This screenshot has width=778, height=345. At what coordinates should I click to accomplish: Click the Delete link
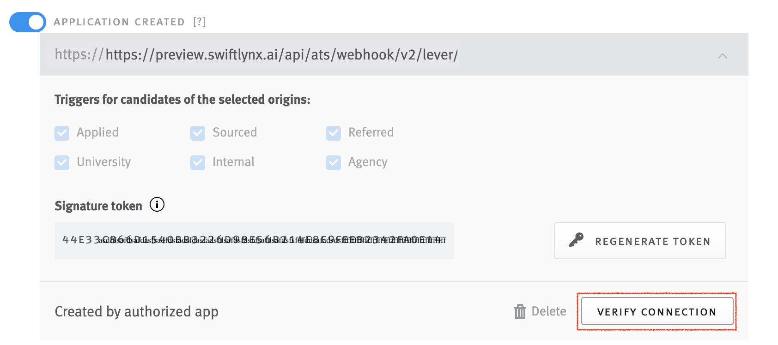pyautogui.click(x=550, y=311)
